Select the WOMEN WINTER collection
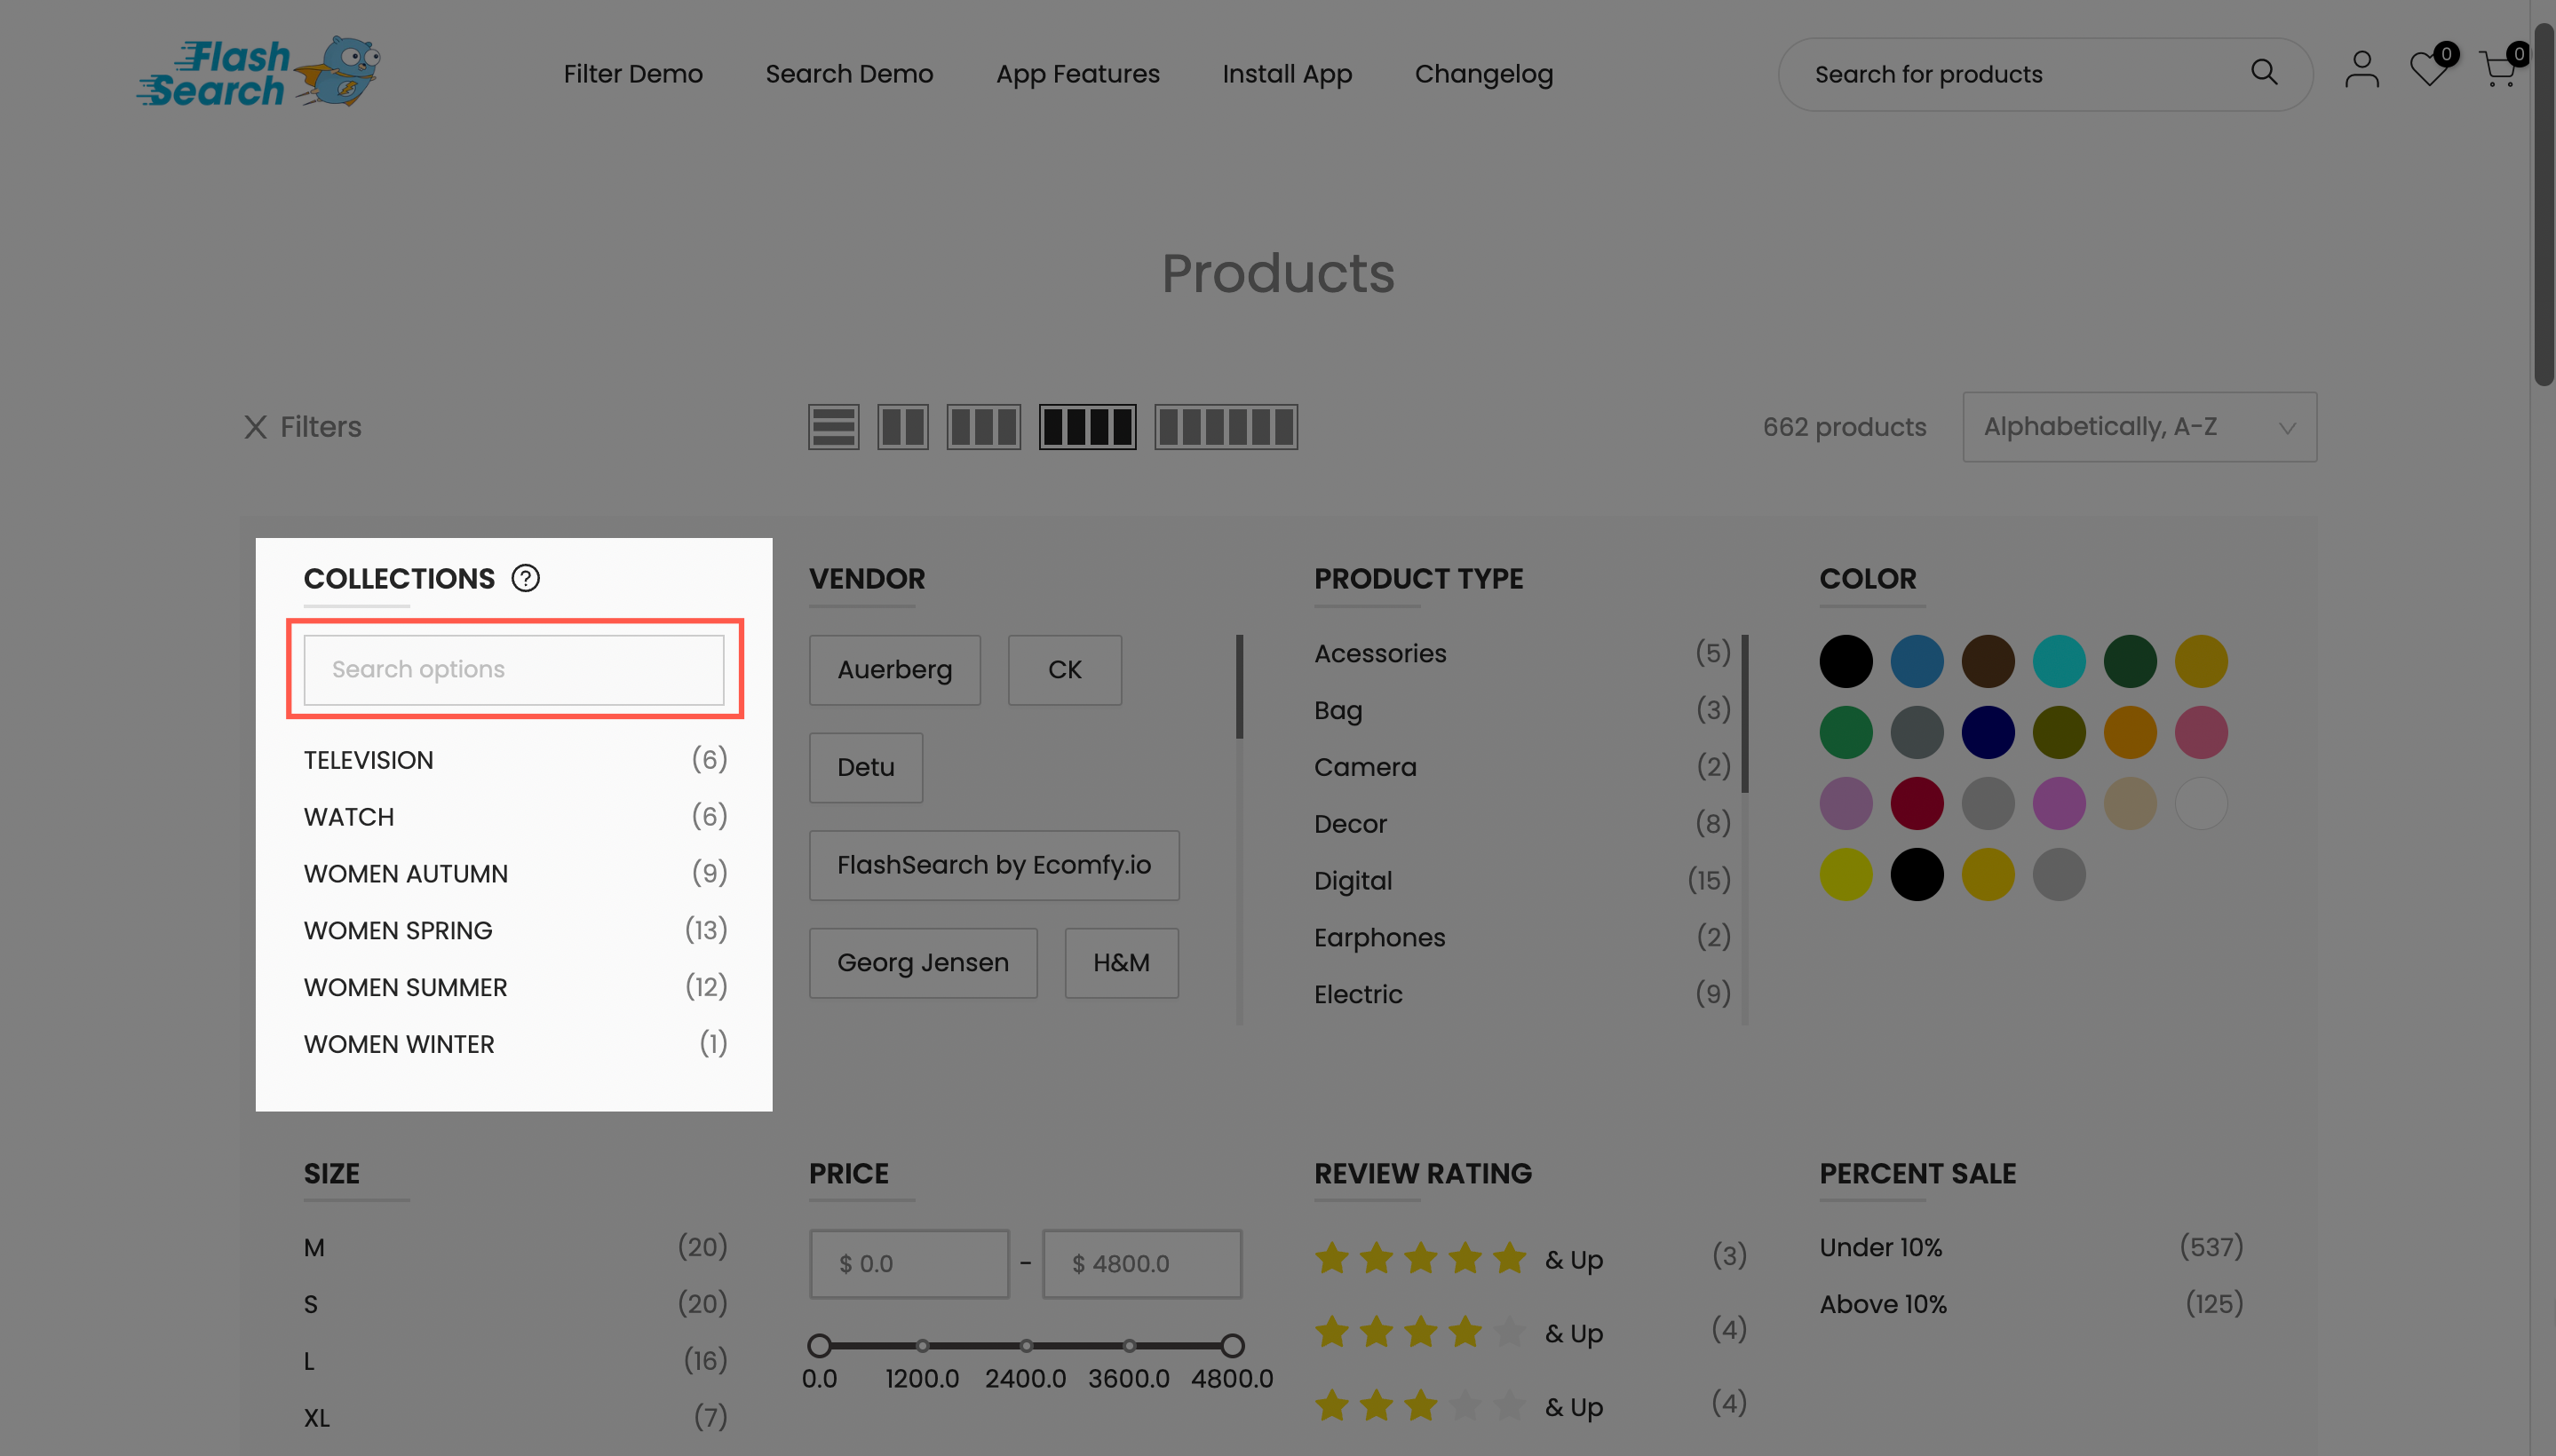Viewport: 2556px width, 1456px height. tap(515, 1044)
